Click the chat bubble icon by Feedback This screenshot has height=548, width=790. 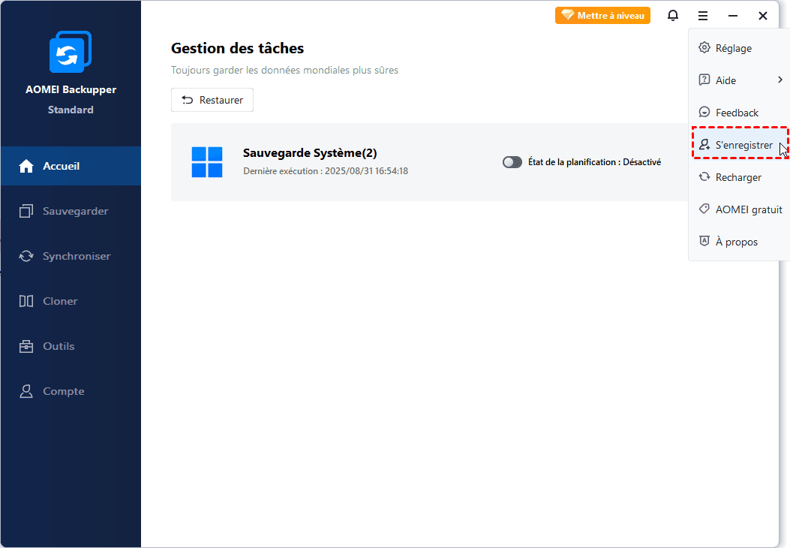pos(704,112)
